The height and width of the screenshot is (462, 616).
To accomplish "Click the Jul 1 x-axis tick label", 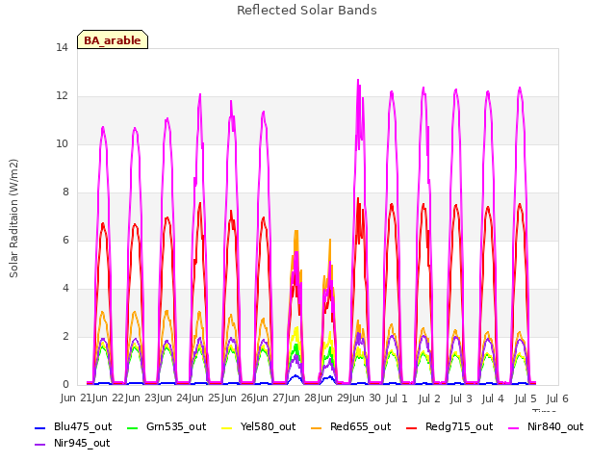I will click(397, 398).
